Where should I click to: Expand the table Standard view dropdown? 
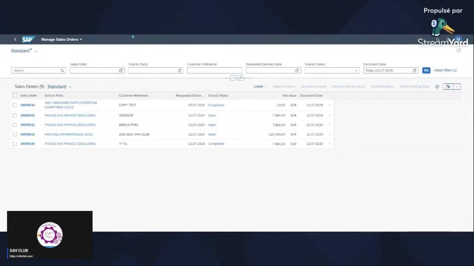tap(70, 87)
